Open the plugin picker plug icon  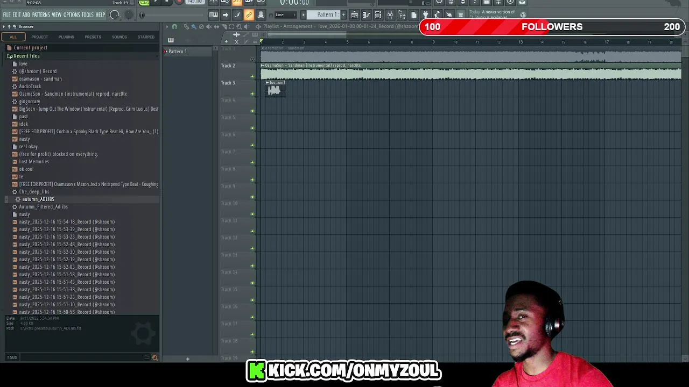[x=425, y=15]
